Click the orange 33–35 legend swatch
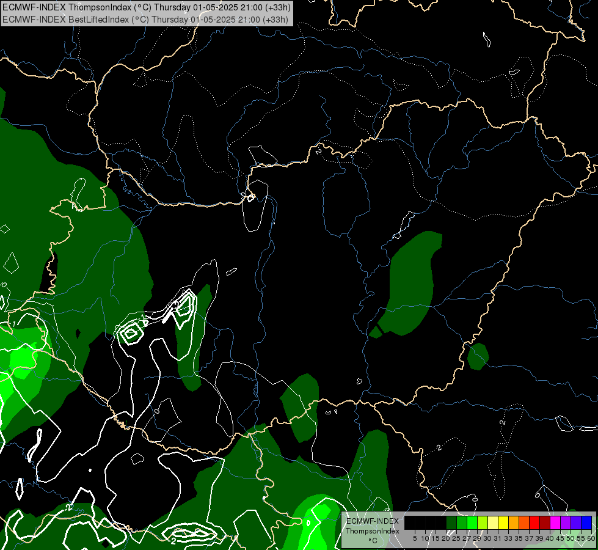Viewport: 598px width, 550px height. 514,523
